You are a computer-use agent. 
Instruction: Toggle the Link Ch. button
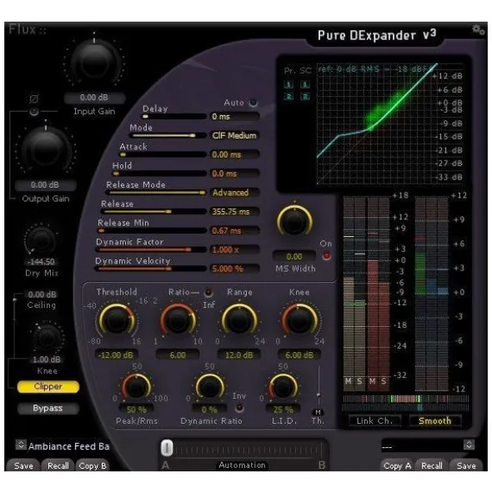374,420
